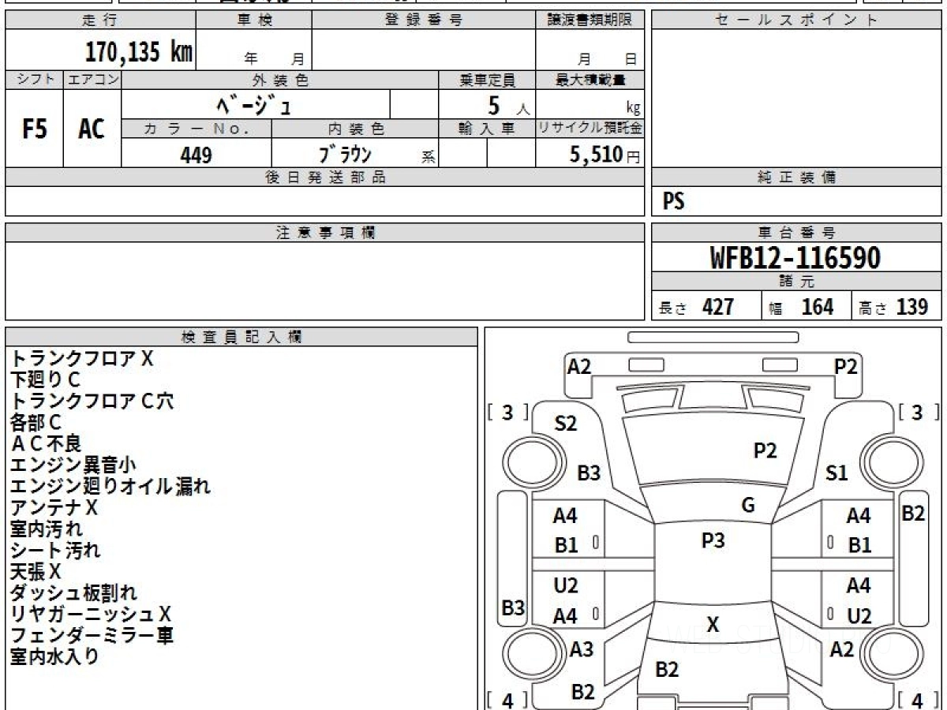This screenshot has height=710, width=947.
Task: Select the note AC不良
Action: coord(46,444)
